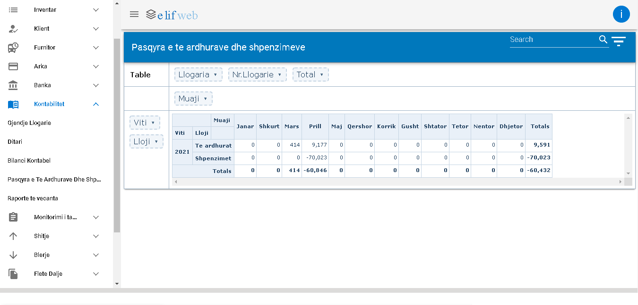Click the Dhjetor column header
This screenshot has width=638, height=305.
click(x=511, y=126)
